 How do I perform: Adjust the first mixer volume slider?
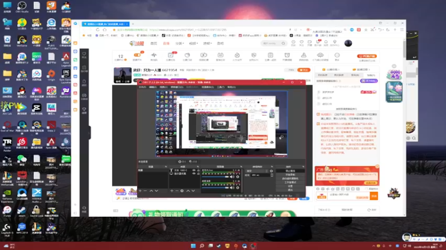(x=216, y=177)
